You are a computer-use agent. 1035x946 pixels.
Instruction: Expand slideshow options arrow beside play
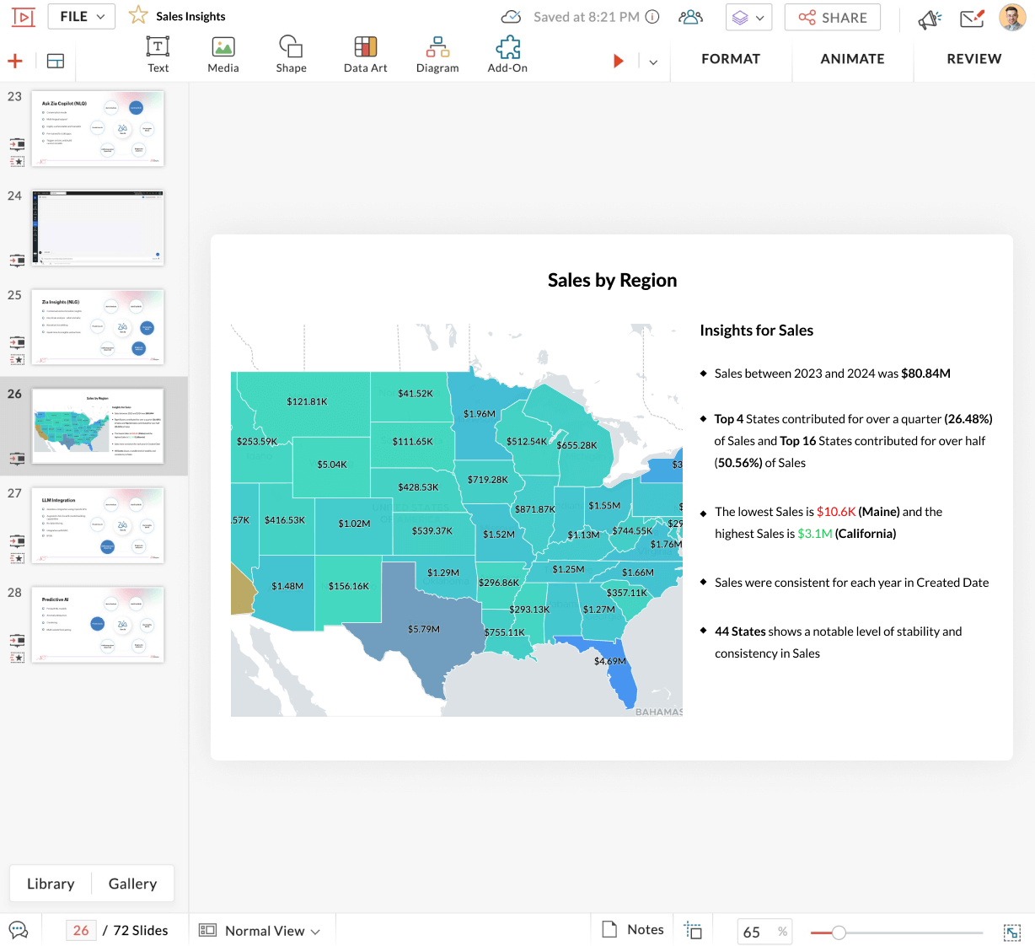coord(653,62)
